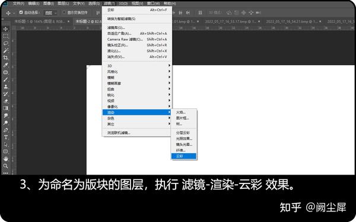Select the Crop tool
The image size is (356, 222).
tap(6, 58)
